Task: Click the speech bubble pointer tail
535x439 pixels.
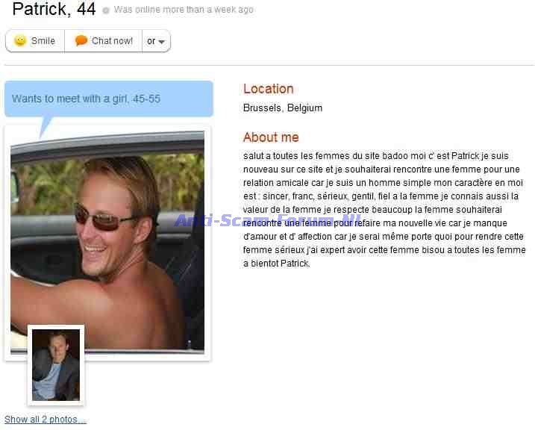Action: pos(46,127)
